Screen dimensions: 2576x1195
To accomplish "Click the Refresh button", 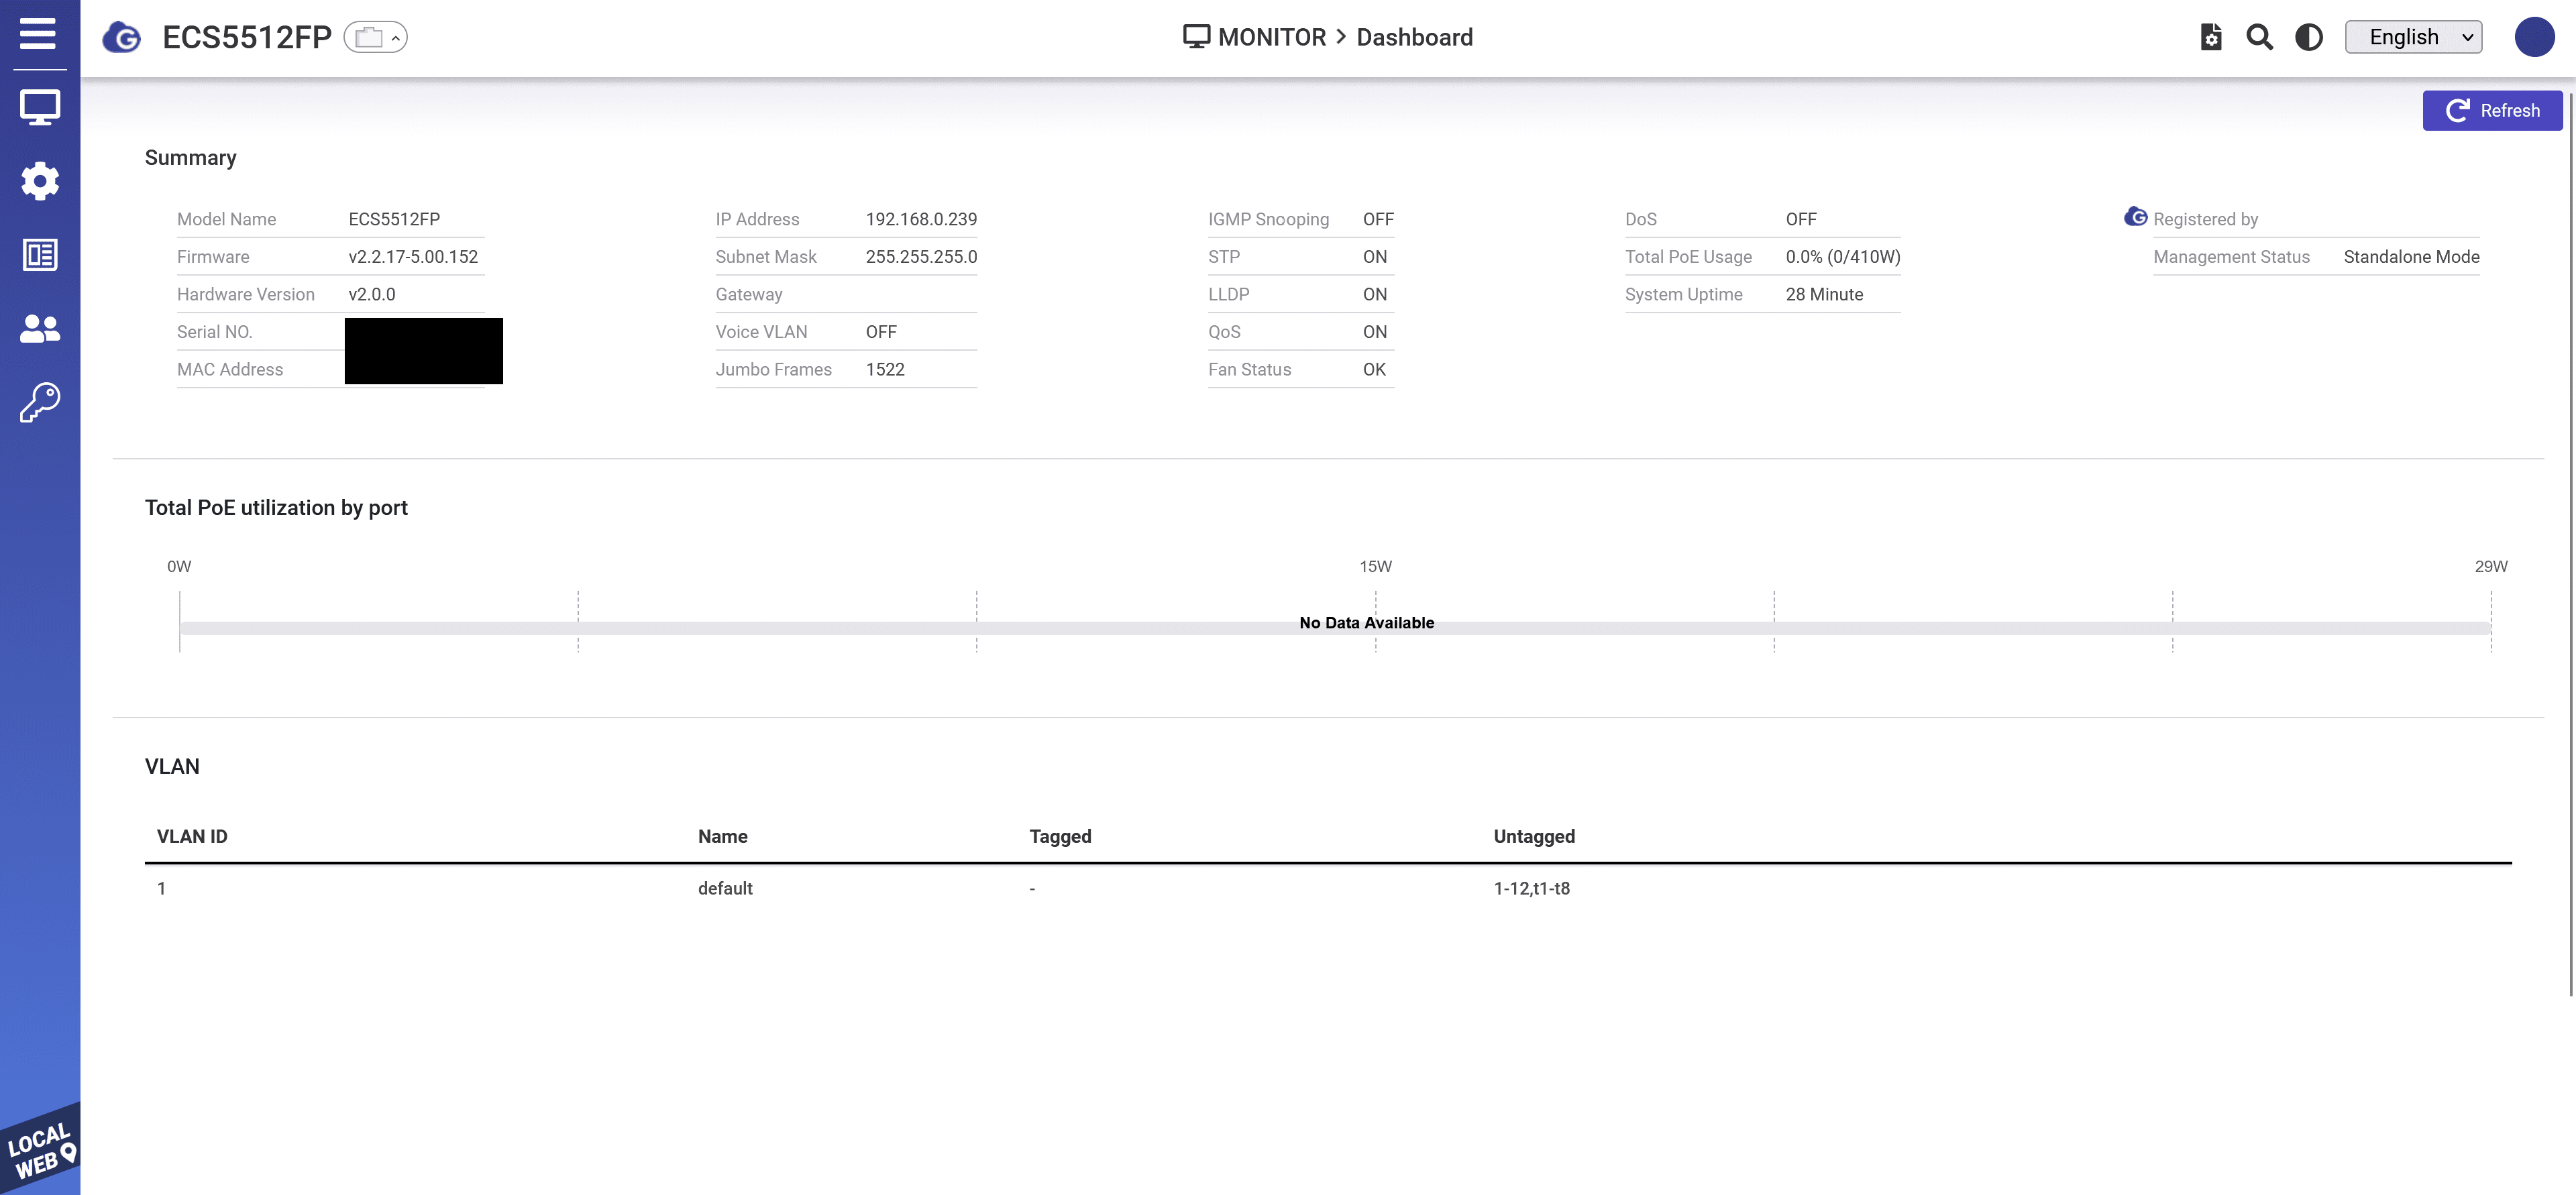I will (x=2491, y=111).
